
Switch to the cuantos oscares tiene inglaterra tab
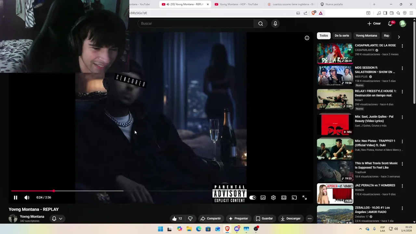pos(291,4)
